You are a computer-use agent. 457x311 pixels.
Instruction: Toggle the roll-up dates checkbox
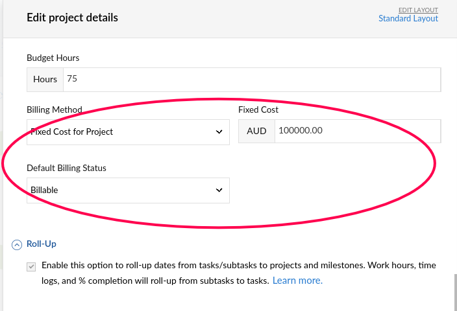(x=31, y=266)
